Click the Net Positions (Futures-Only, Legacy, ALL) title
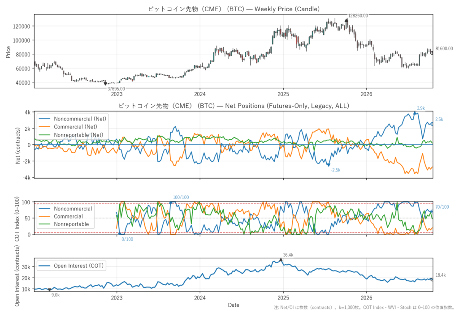 click(234, 106)
